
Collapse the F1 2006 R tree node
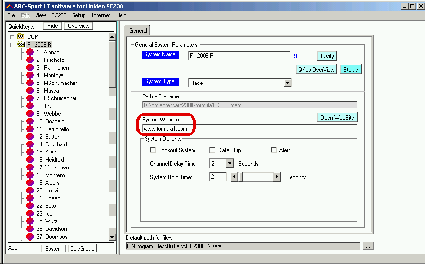click(12, 45)
